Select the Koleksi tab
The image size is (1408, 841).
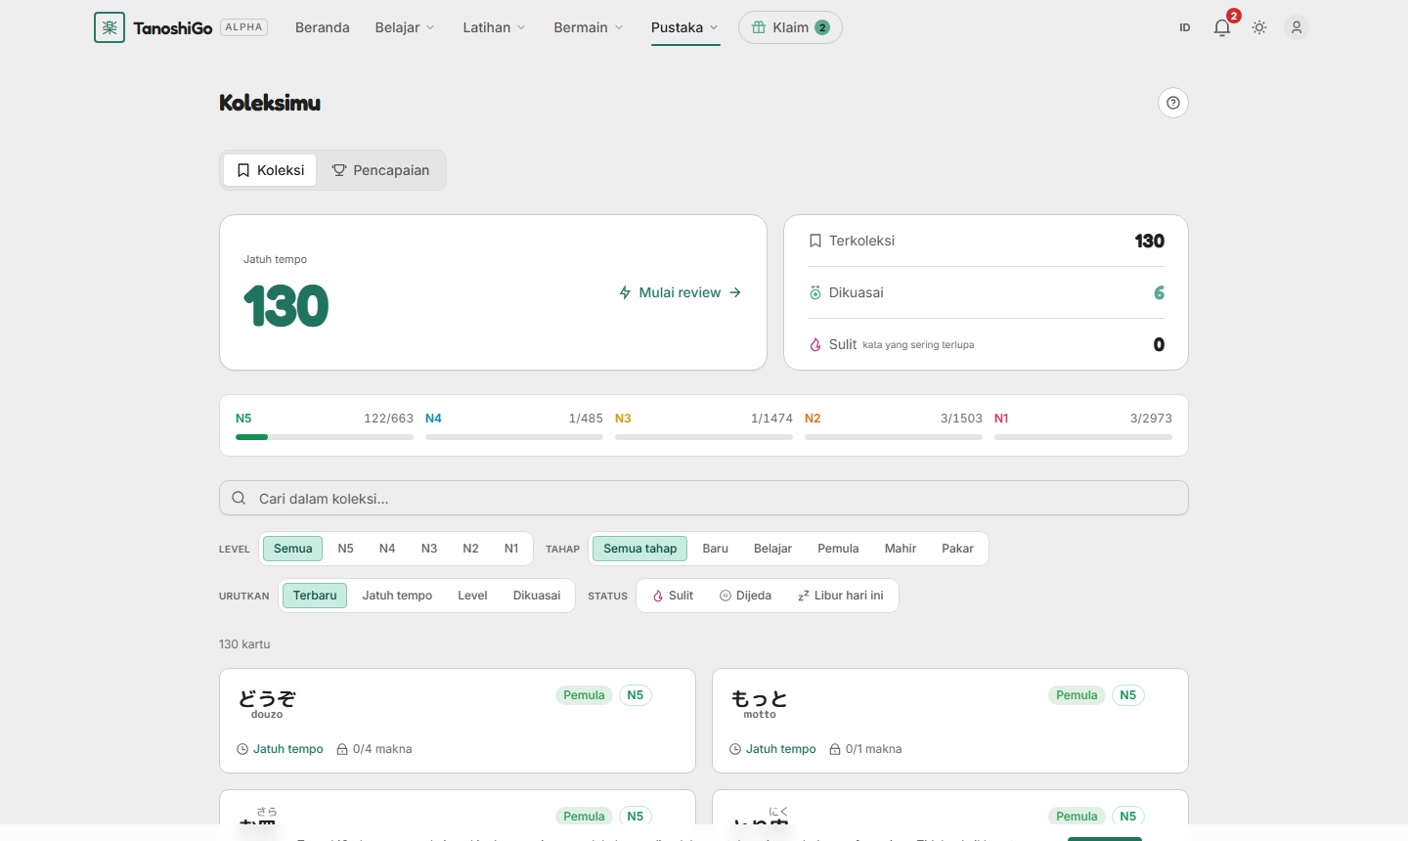click(x=270, y=170)
